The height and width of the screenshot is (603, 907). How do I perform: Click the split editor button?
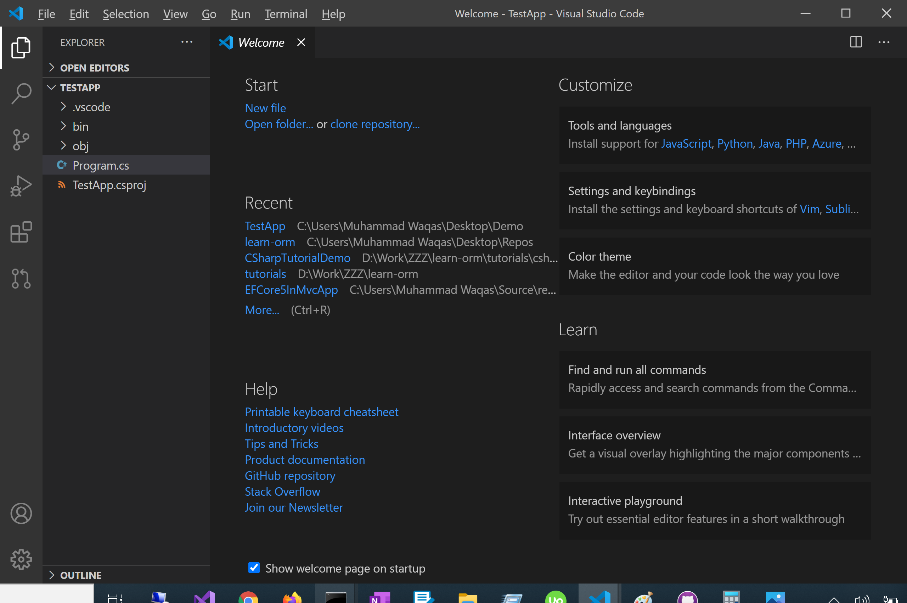[x=855, y=42]
